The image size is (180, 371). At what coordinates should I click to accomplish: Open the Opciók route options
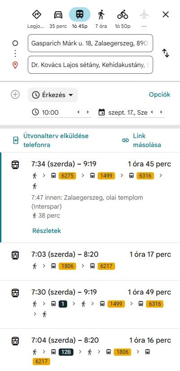(159, 94)
